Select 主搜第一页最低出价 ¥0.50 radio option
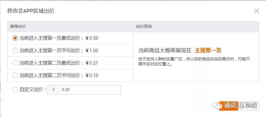Viewport: 266px width, 117px height. (15, 38)
